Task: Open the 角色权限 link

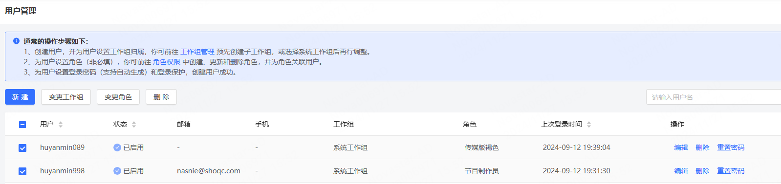Action: click(167, 62)
